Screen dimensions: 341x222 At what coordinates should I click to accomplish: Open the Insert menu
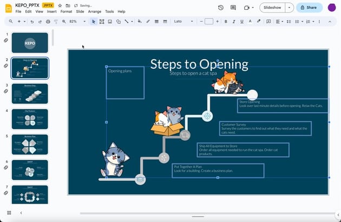(x=51, y=11)
